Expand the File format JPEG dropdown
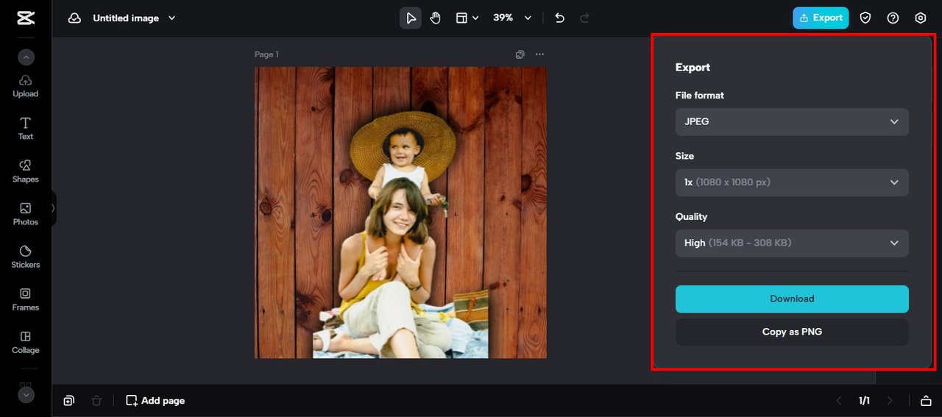The height and width of the screenshot is (417, 942). (792, 122)
